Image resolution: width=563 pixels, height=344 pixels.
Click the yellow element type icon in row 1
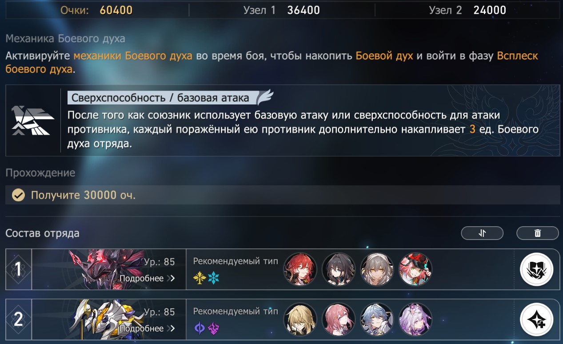click(x=200, y=279)
